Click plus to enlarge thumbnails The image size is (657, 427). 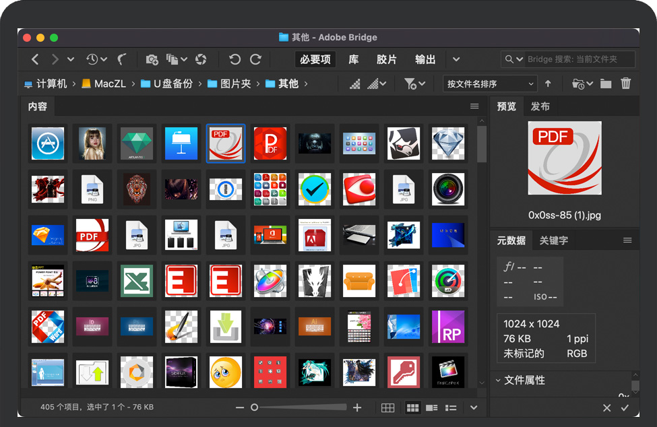357,407
